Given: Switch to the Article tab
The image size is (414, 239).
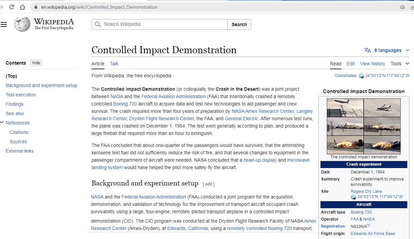Looking at the screenshot, I should tap(98, 64).
